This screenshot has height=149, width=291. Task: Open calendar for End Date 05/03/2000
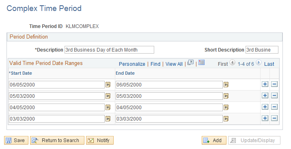pos(226,96)
